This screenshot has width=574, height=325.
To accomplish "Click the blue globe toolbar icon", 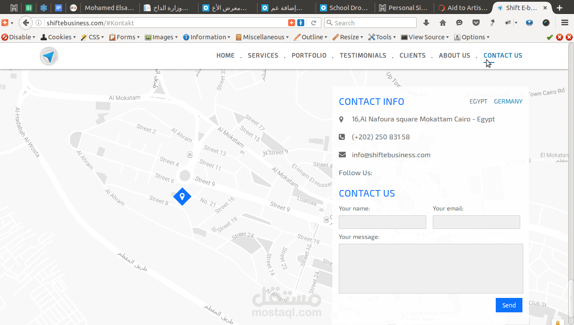I will click(529, 23).
